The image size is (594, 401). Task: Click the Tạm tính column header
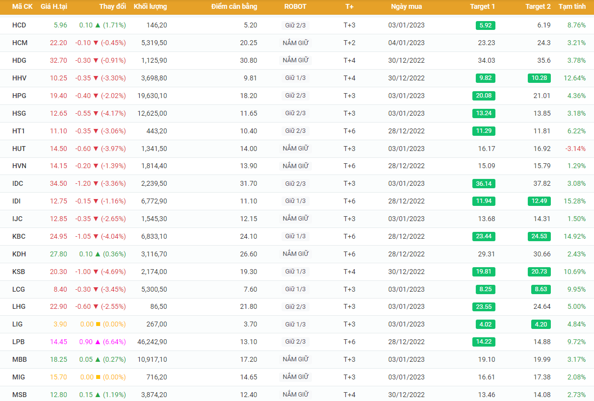coord(572,7)
